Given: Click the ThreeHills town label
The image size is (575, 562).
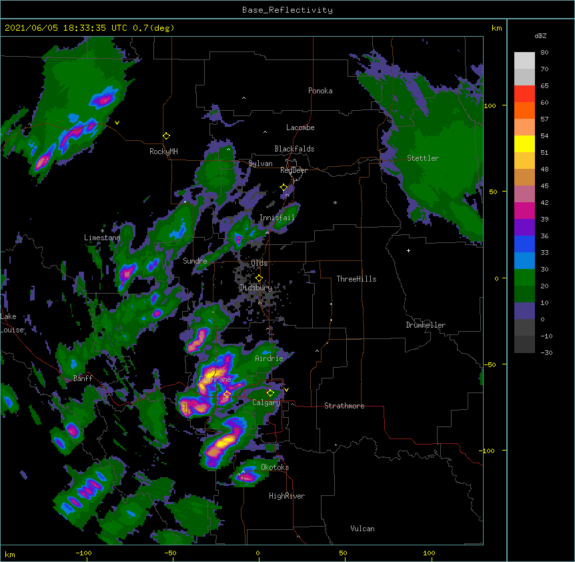Looking at the screenshot, I should 356,279.
